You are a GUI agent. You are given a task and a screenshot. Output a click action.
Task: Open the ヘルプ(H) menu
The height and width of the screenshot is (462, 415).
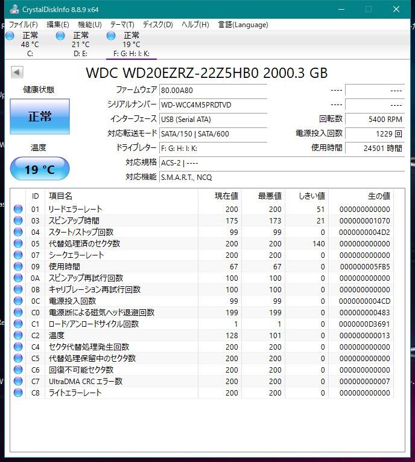tap(195, 24)
